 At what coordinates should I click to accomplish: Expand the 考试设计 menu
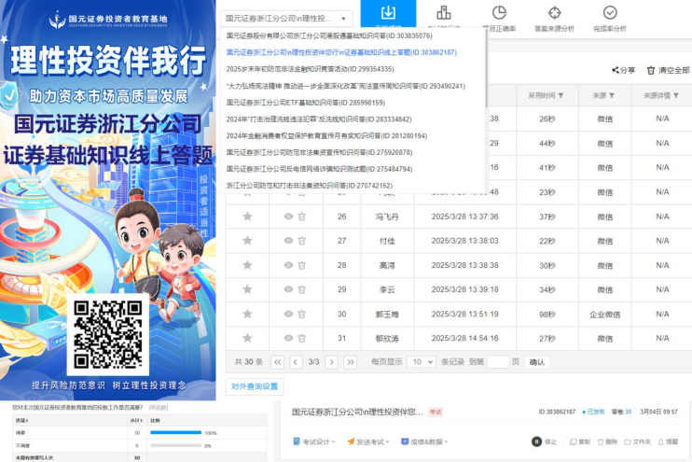[x=314, y=441]
